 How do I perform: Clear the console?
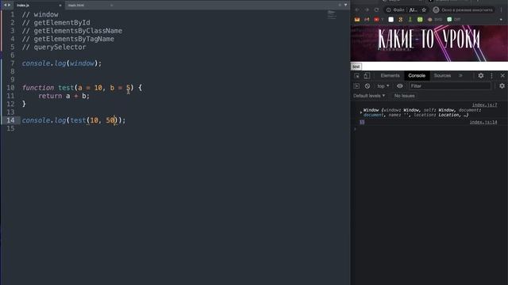(367, 86)
